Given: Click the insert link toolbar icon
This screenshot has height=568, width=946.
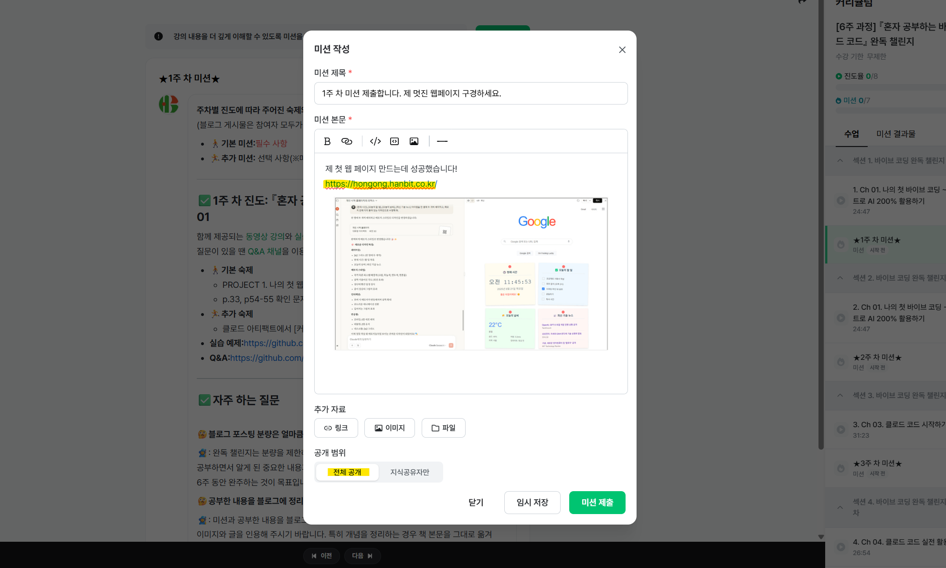Looking at the screenshot, I should tap(347, 141).
